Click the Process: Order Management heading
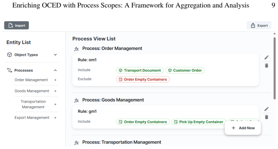 point(112,48)
